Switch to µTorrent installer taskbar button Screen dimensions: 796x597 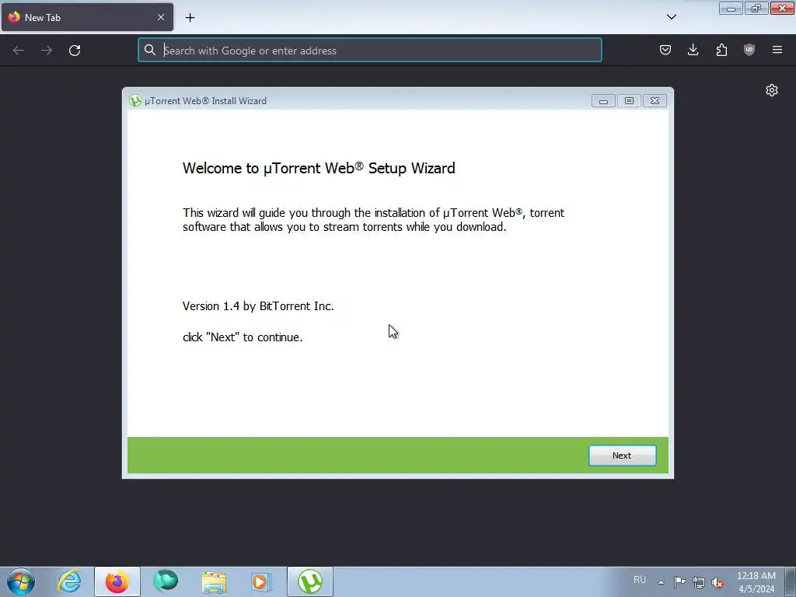[310, 581]
